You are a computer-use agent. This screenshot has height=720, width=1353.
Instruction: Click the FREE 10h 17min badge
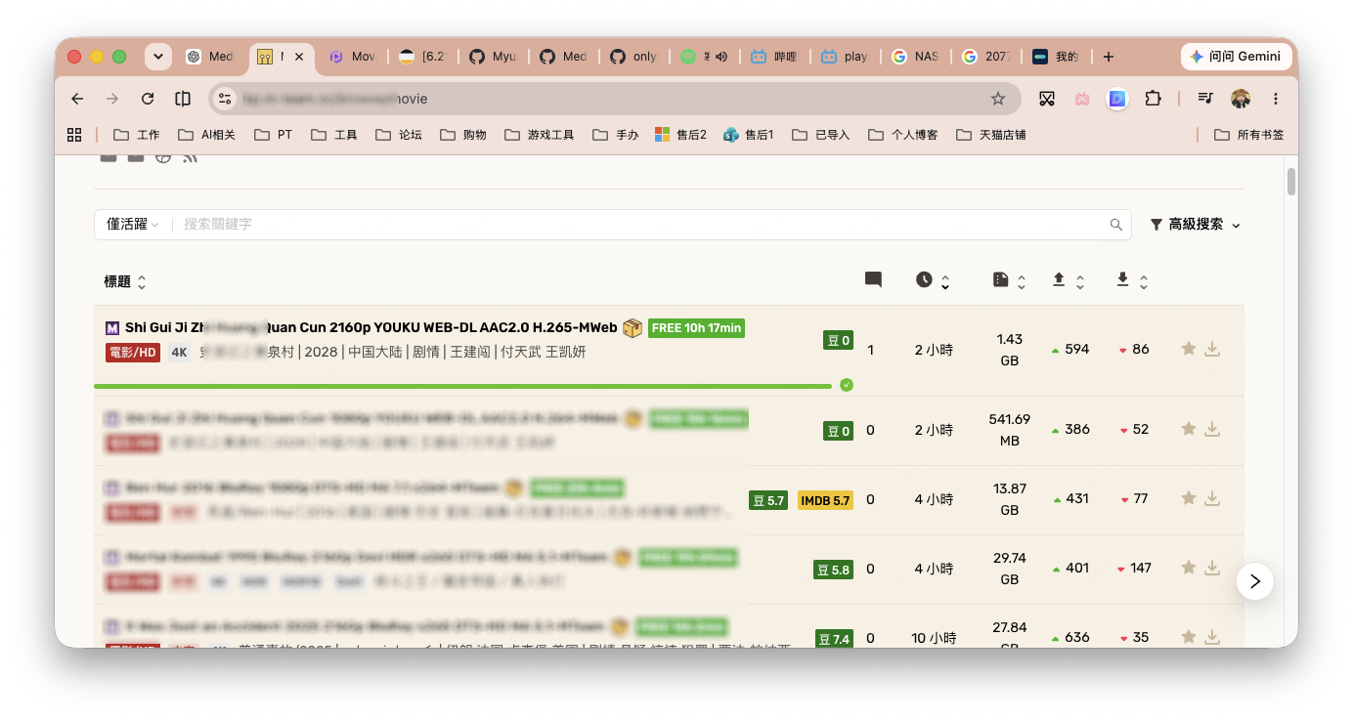(x=696, y=328)
